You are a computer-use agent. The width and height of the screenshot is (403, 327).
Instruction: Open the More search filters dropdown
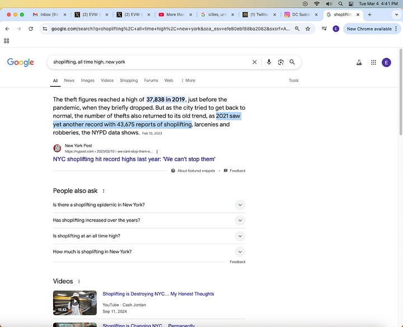tap(188, 81)
